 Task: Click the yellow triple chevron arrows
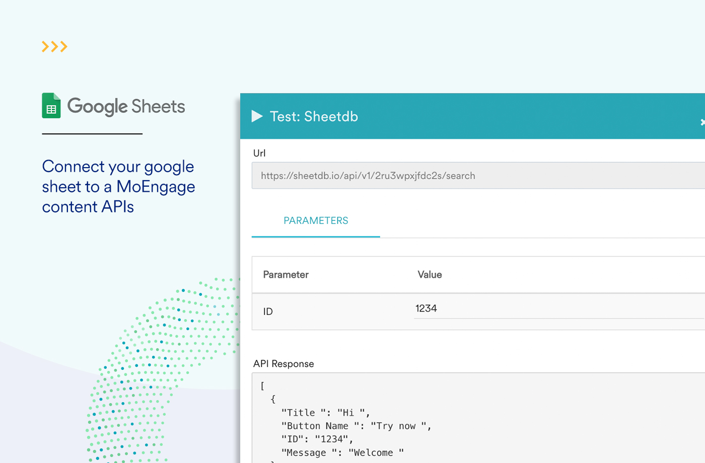(x=54, y=47)
